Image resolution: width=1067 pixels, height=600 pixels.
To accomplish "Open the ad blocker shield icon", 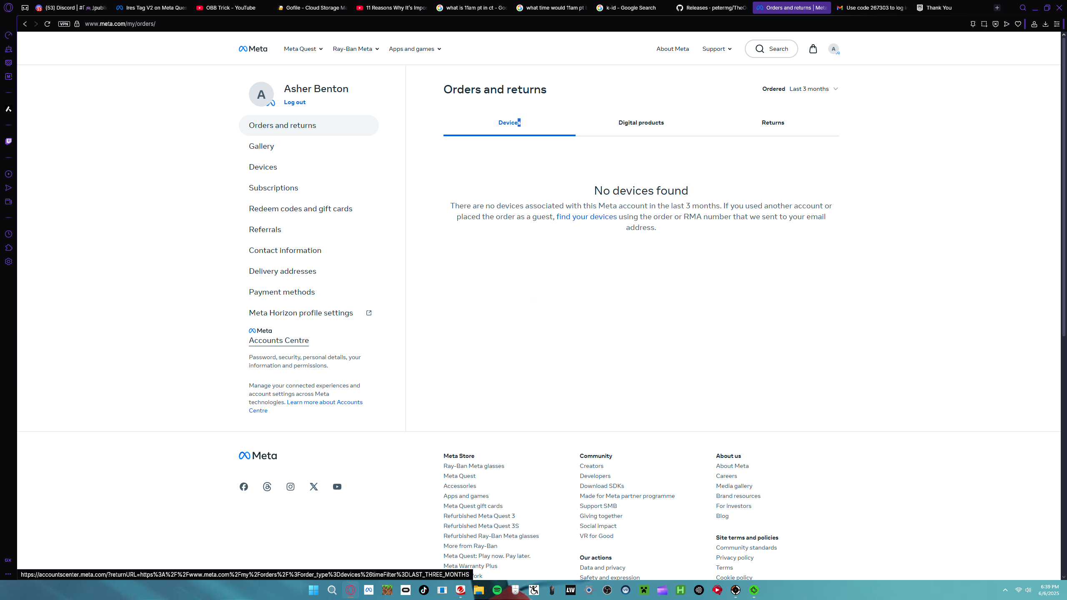I will (x=995, y=24).
